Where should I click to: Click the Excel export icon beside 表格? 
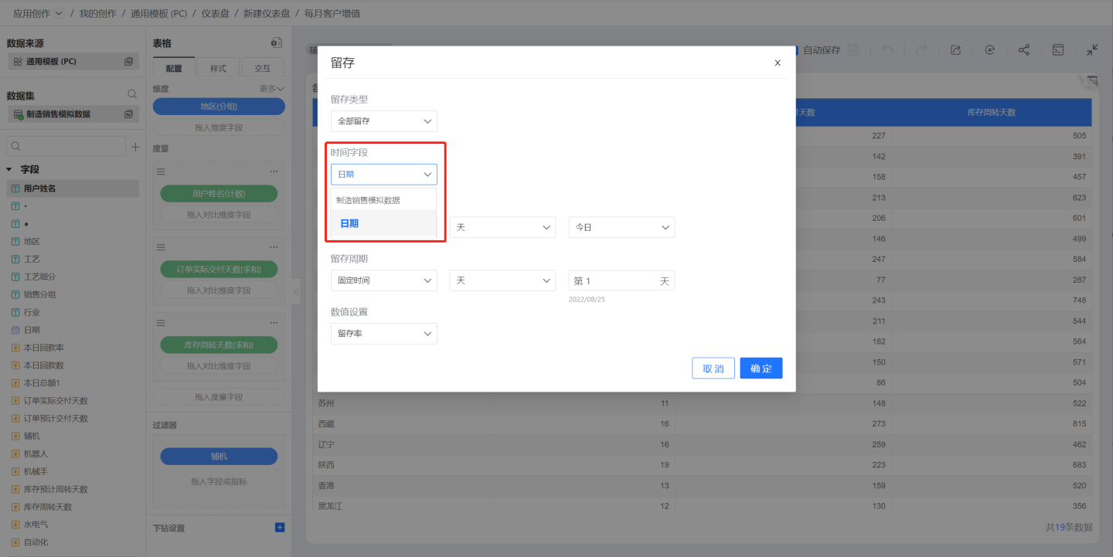pos(276,43)
